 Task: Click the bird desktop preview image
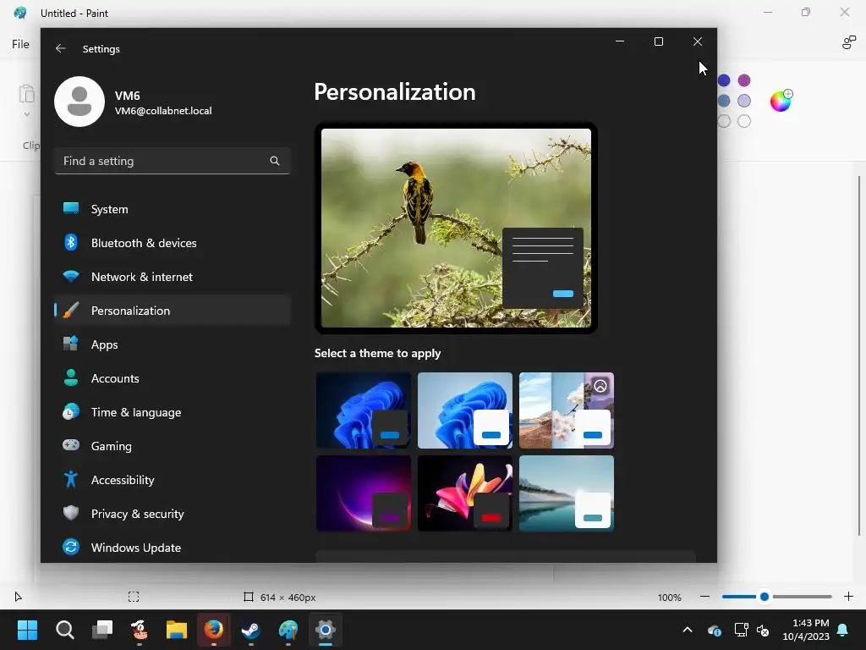pos(456,228)
